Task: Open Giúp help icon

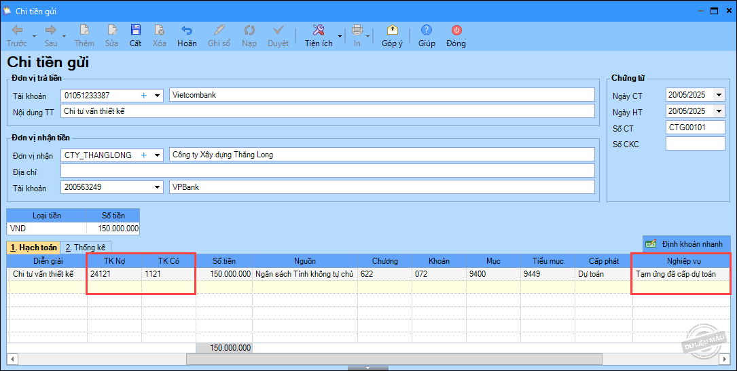Action: click(x=427, y=31)
